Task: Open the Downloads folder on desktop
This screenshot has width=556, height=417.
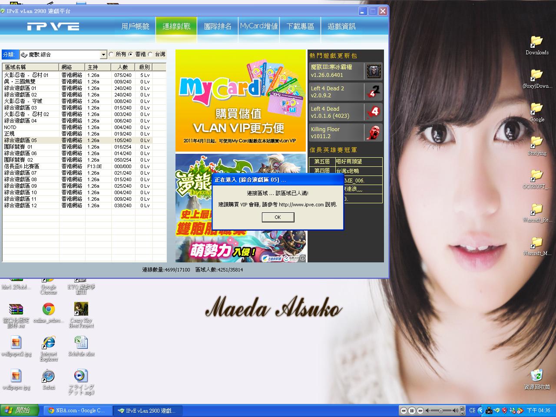Action: point(537,45)
